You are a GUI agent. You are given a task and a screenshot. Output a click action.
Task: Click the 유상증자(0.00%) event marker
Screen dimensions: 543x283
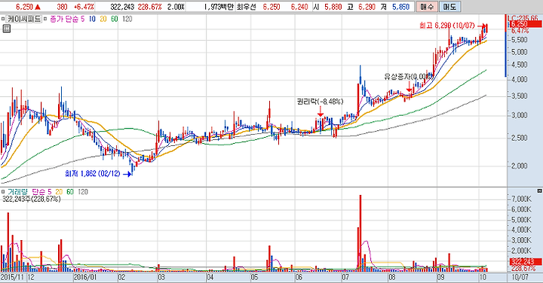409,77
